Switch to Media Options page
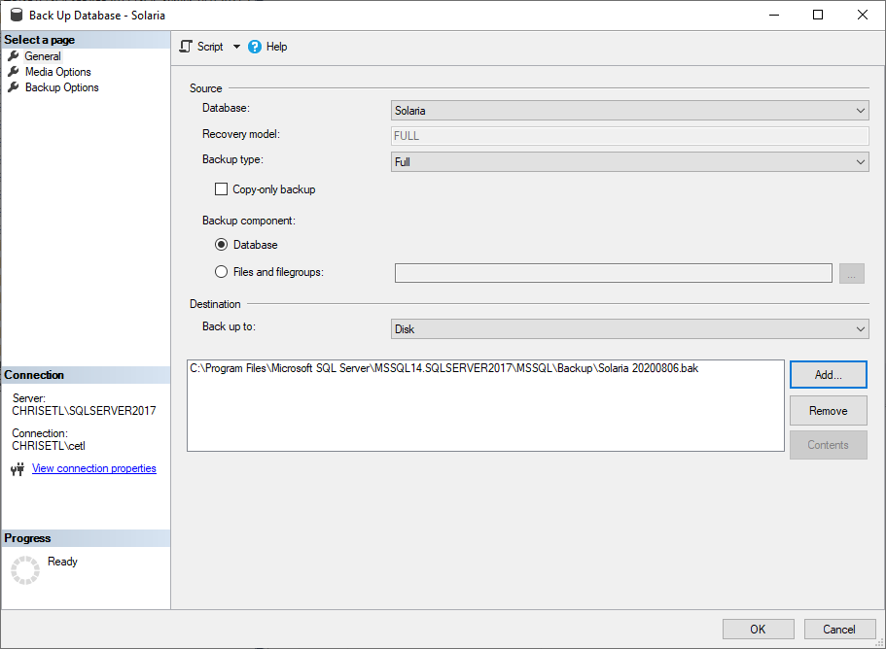This screenshot has height=649, width=886. pyautogui.click(x=57, y=72)
